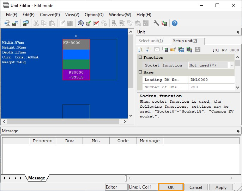Screen dimensions: 242x191
Task: Switch to the Select unit(1) tab
Action: tap(151, 41)
